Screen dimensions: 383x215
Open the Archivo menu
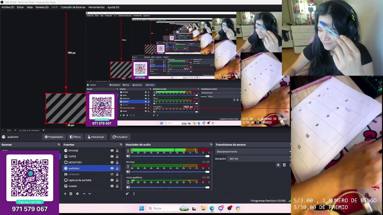coord(8,7)
